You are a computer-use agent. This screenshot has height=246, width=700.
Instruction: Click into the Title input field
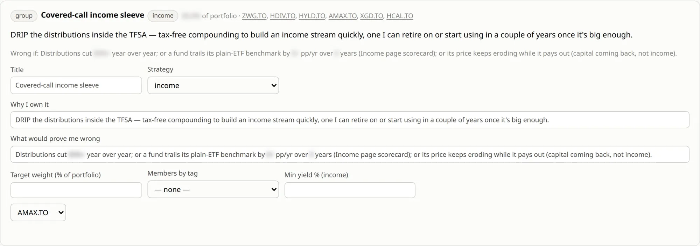click(76, 85)
